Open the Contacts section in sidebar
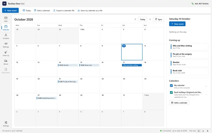 click(x=6, y=36)
